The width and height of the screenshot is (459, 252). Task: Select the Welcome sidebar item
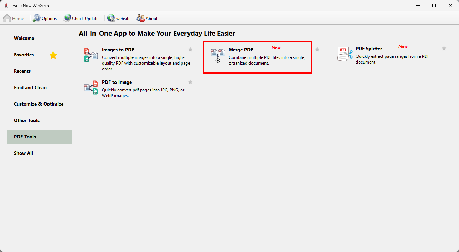pyautogui.click(x=39, y=38)
